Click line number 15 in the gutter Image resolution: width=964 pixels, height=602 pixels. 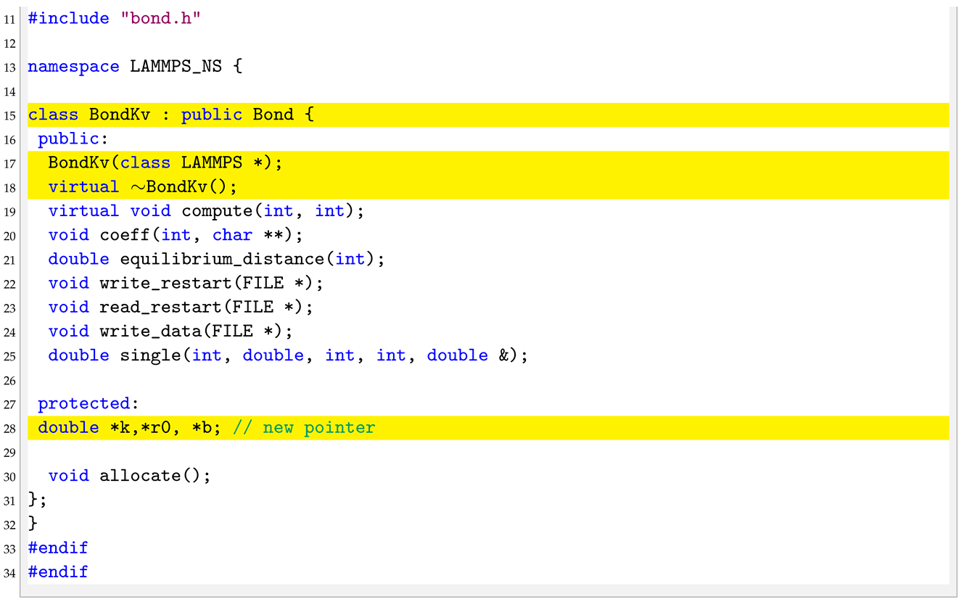[9, 115]
